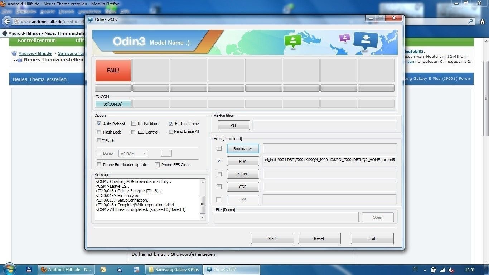Click Firefox logo in browser title bar
The image size is (489, 275).
[x=3, y=4]
